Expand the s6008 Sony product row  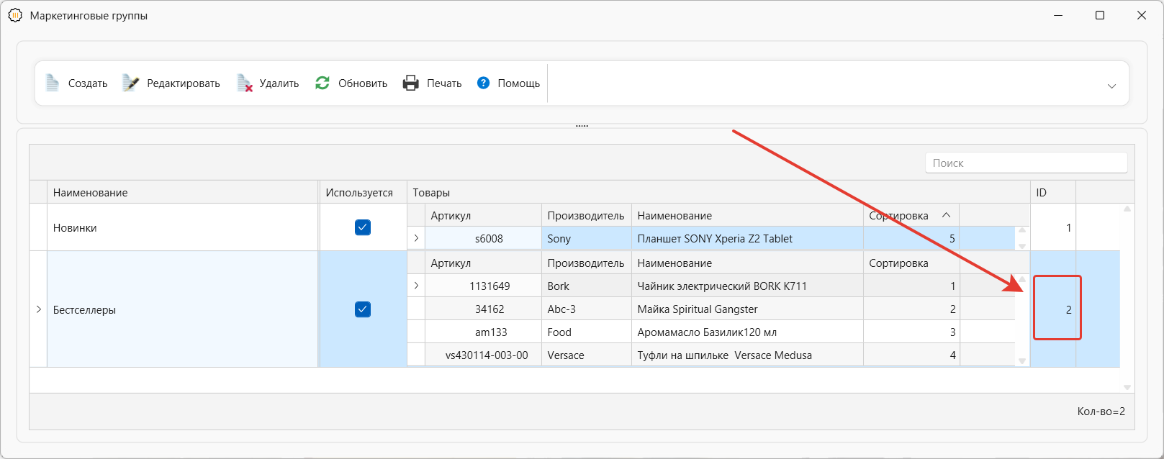(x=416, y=238)
